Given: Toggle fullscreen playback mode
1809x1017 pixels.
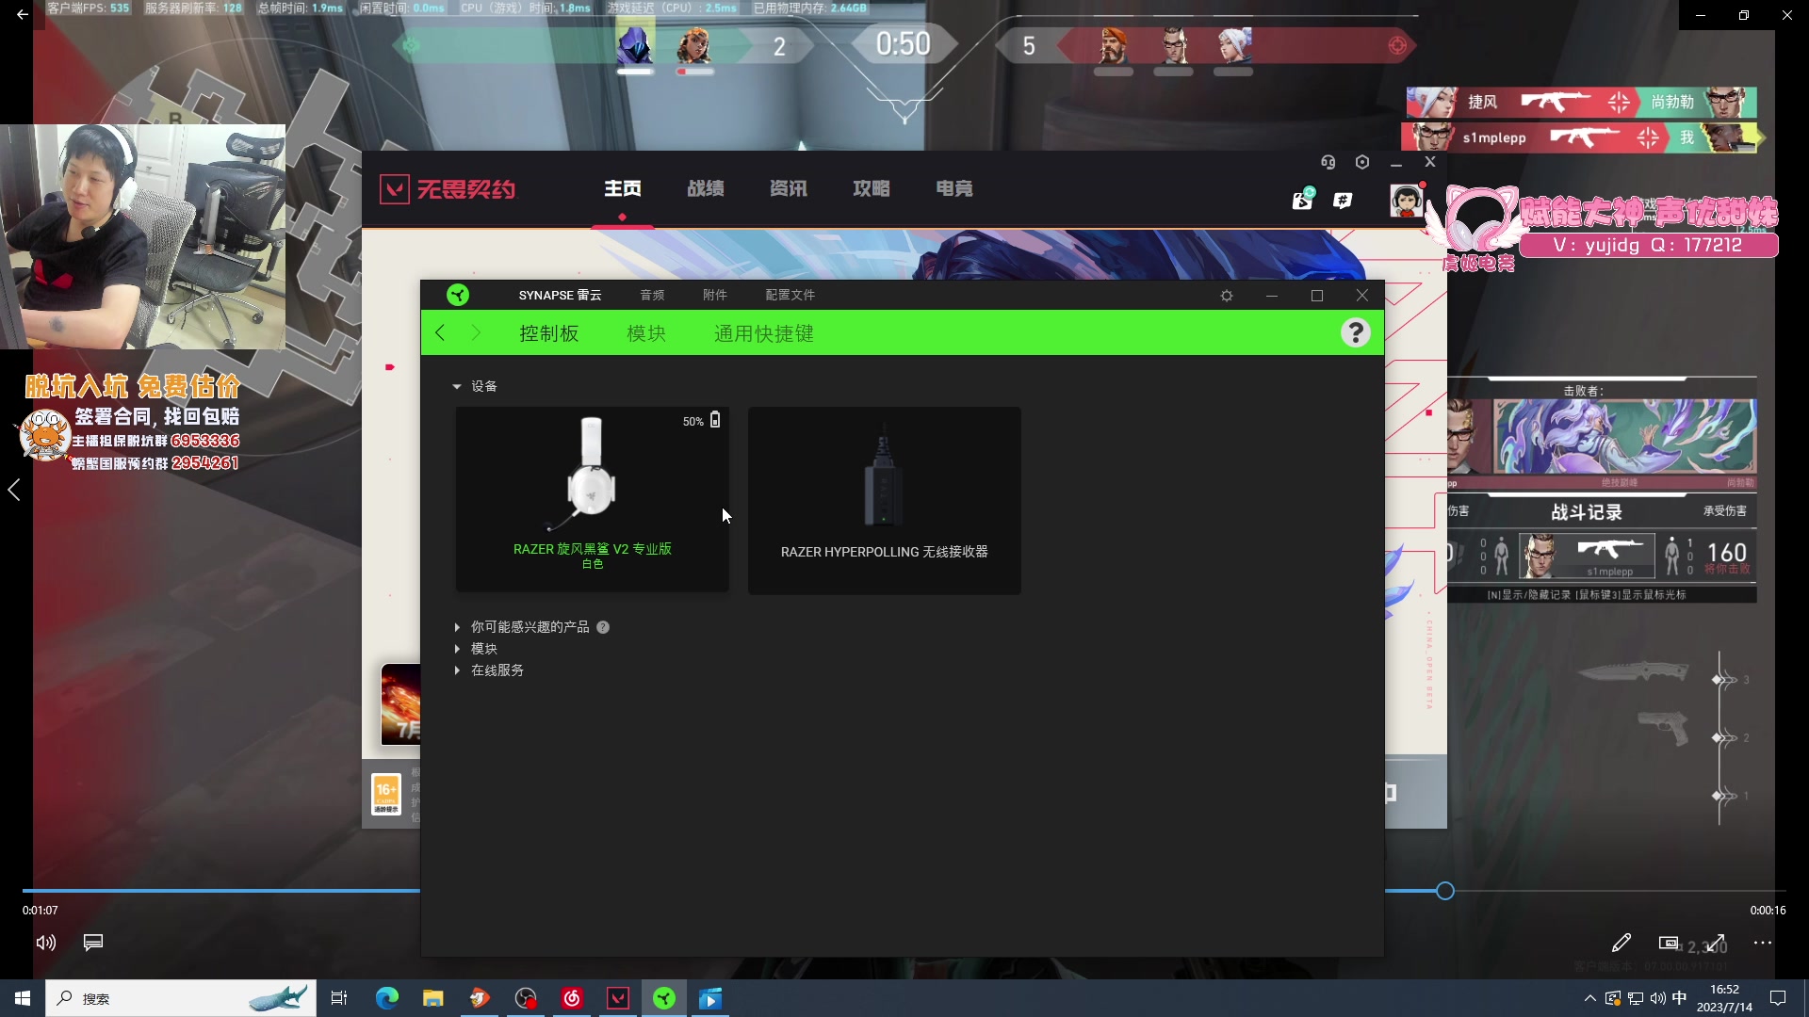Looking at the screenshot, I should [x=1718, y=943].
